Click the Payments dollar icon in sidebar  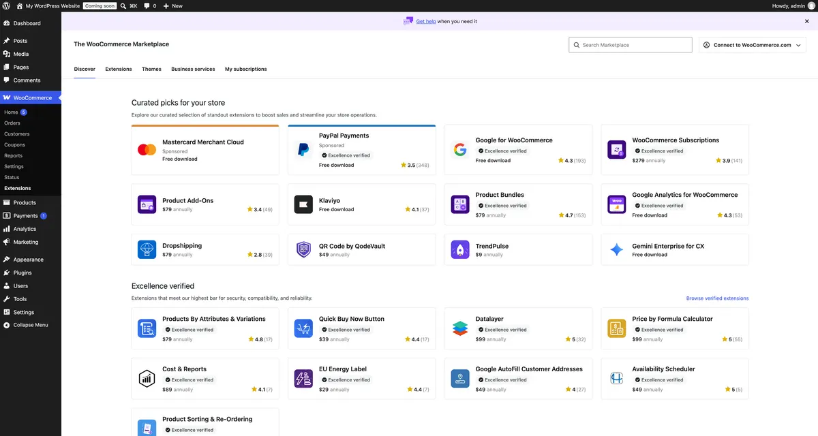pyautogui.click(x=7, y=216)
